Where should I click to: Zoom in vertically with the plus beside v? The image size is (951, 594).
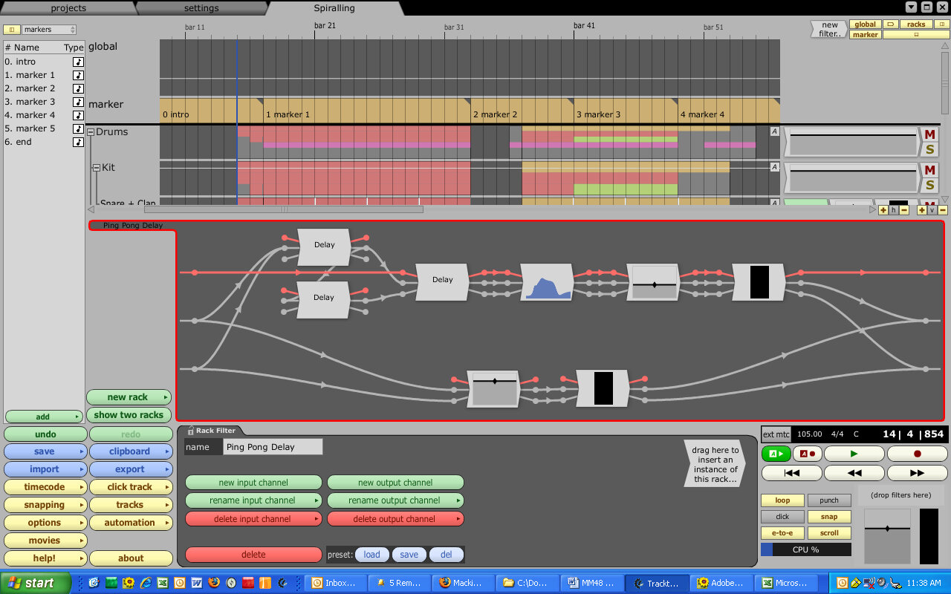pyautogui.click(x=922, y=210)
